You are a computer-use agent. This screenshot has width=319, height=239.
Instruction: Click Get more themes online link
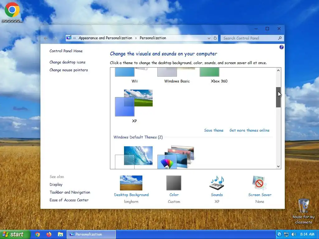click(x=250, y=130)
